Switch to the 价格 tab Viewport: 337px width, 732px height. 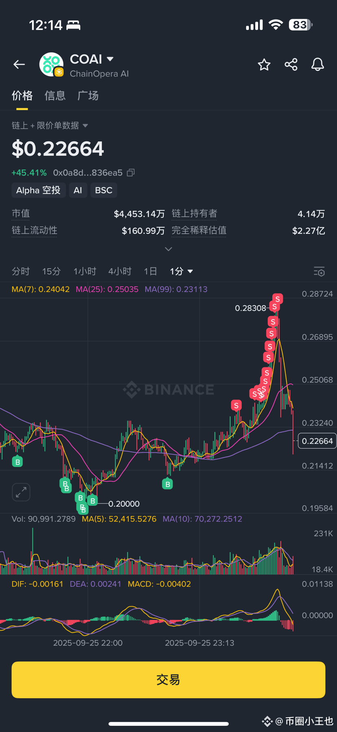tap(22, 96)
